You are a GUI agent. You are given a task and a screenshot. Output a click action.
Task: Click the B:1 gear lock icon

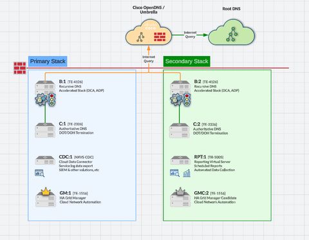[x=41, y=99]
